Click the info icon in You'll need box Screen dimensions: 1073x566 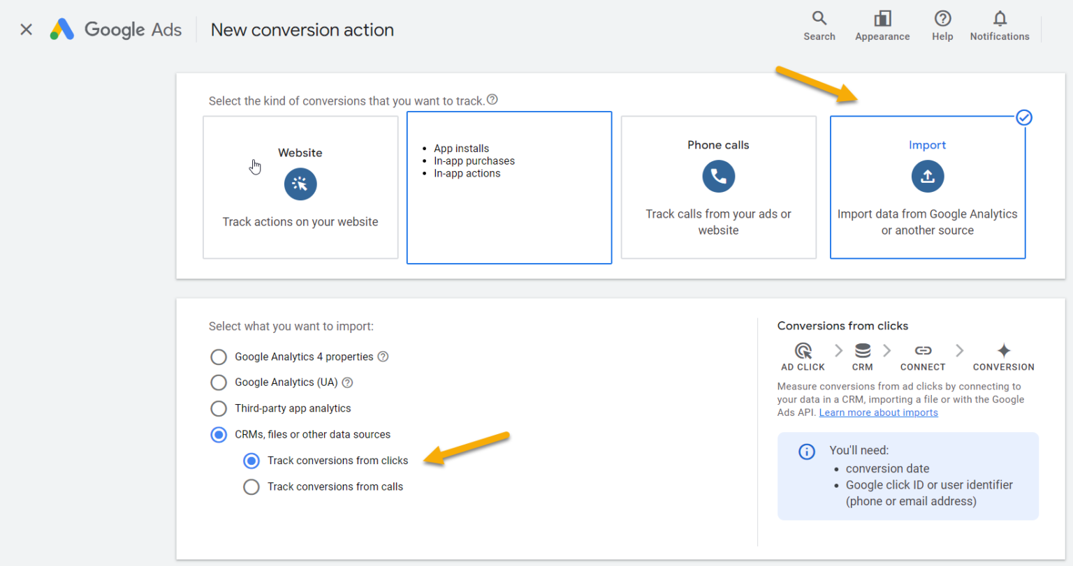click(807, 452)
